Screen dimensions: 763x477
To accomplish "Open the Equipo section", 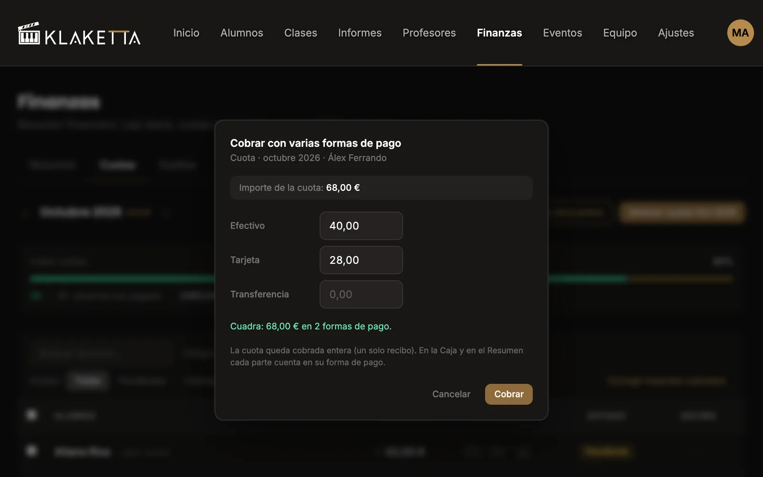I will click(620, 33).
